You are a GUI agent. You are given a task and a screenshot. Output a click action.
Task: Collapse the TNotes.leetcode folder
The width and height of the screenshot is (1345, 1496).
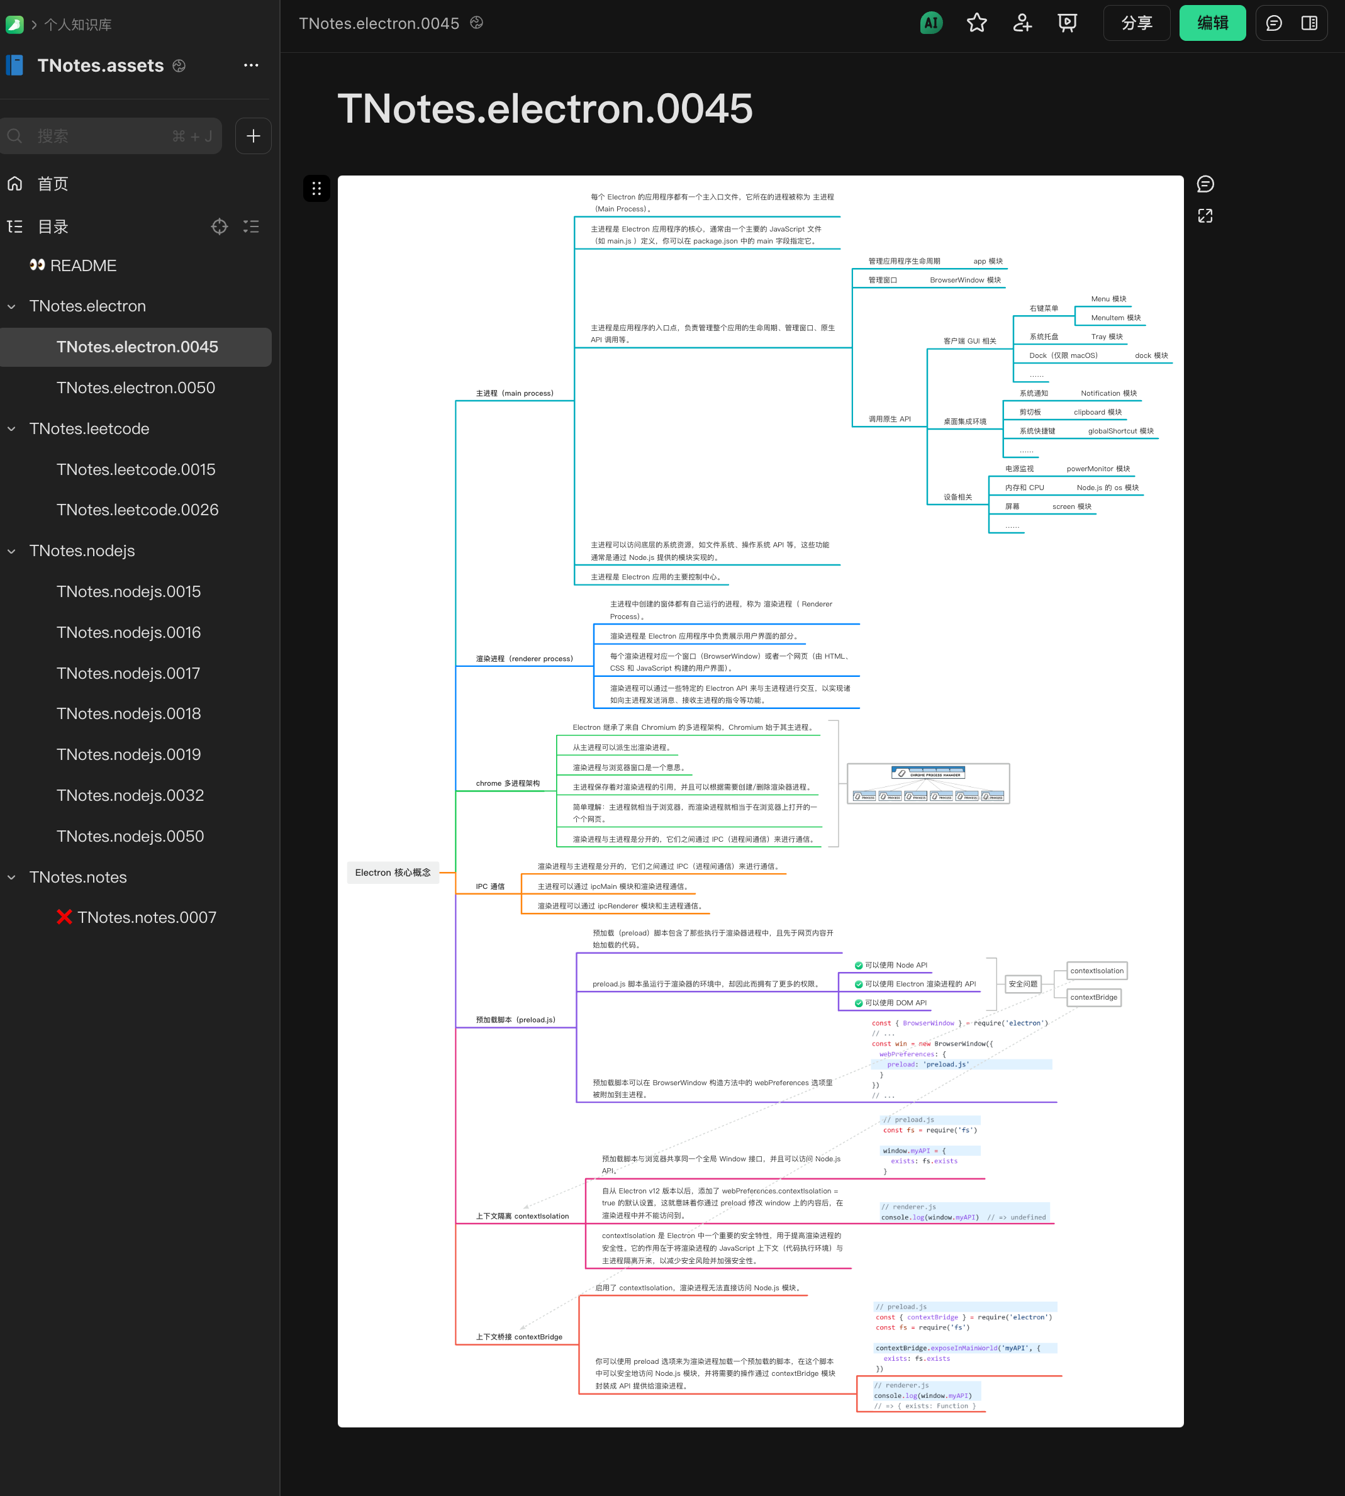point(12,430)
